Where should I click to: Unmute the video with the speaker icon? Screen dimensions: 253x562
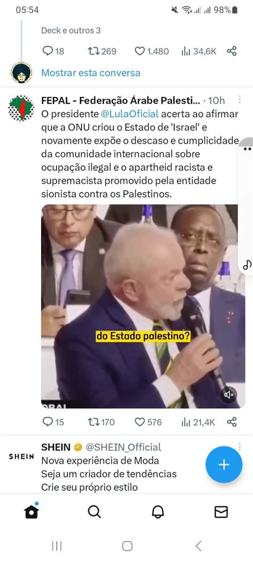coord(228,394)
